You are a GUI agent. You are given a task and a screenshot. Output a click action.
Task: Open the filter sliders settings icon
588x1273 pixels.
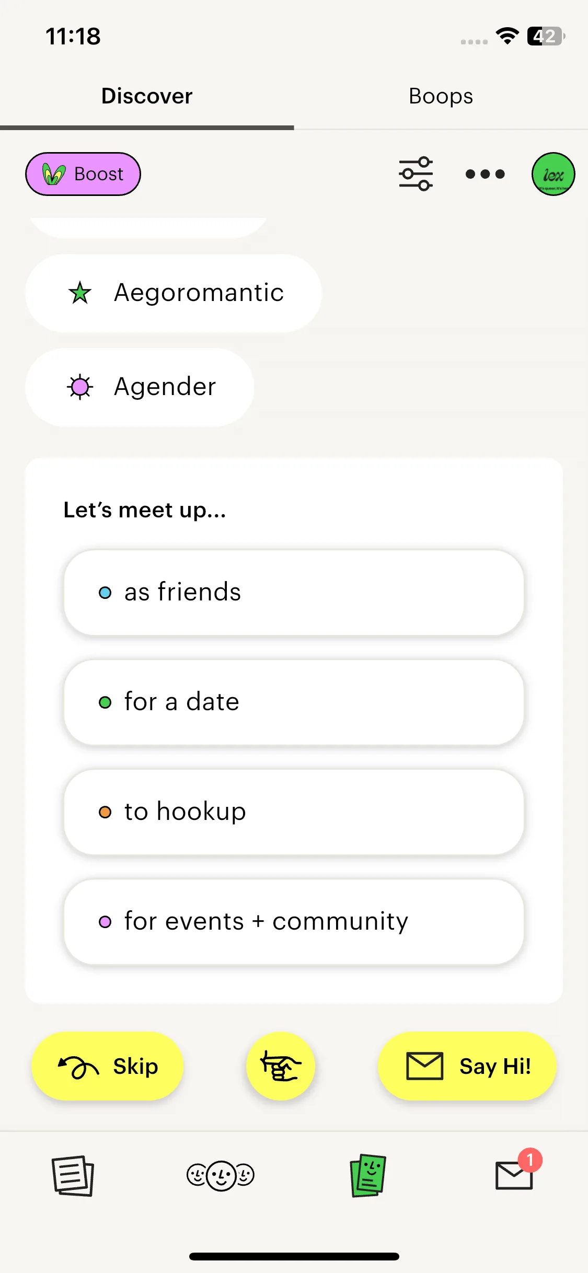click(416, 174)
